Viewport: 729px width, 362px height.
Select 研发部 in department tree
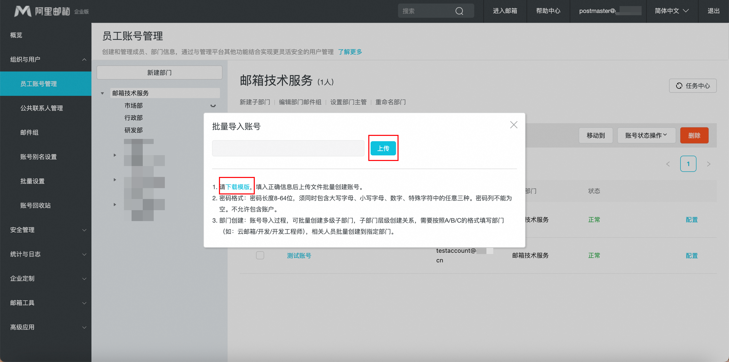click(133, 130)
